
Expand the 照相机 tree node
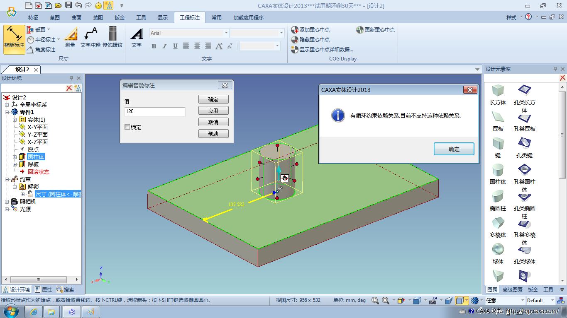pyautogui.click(x=7, y=202)
